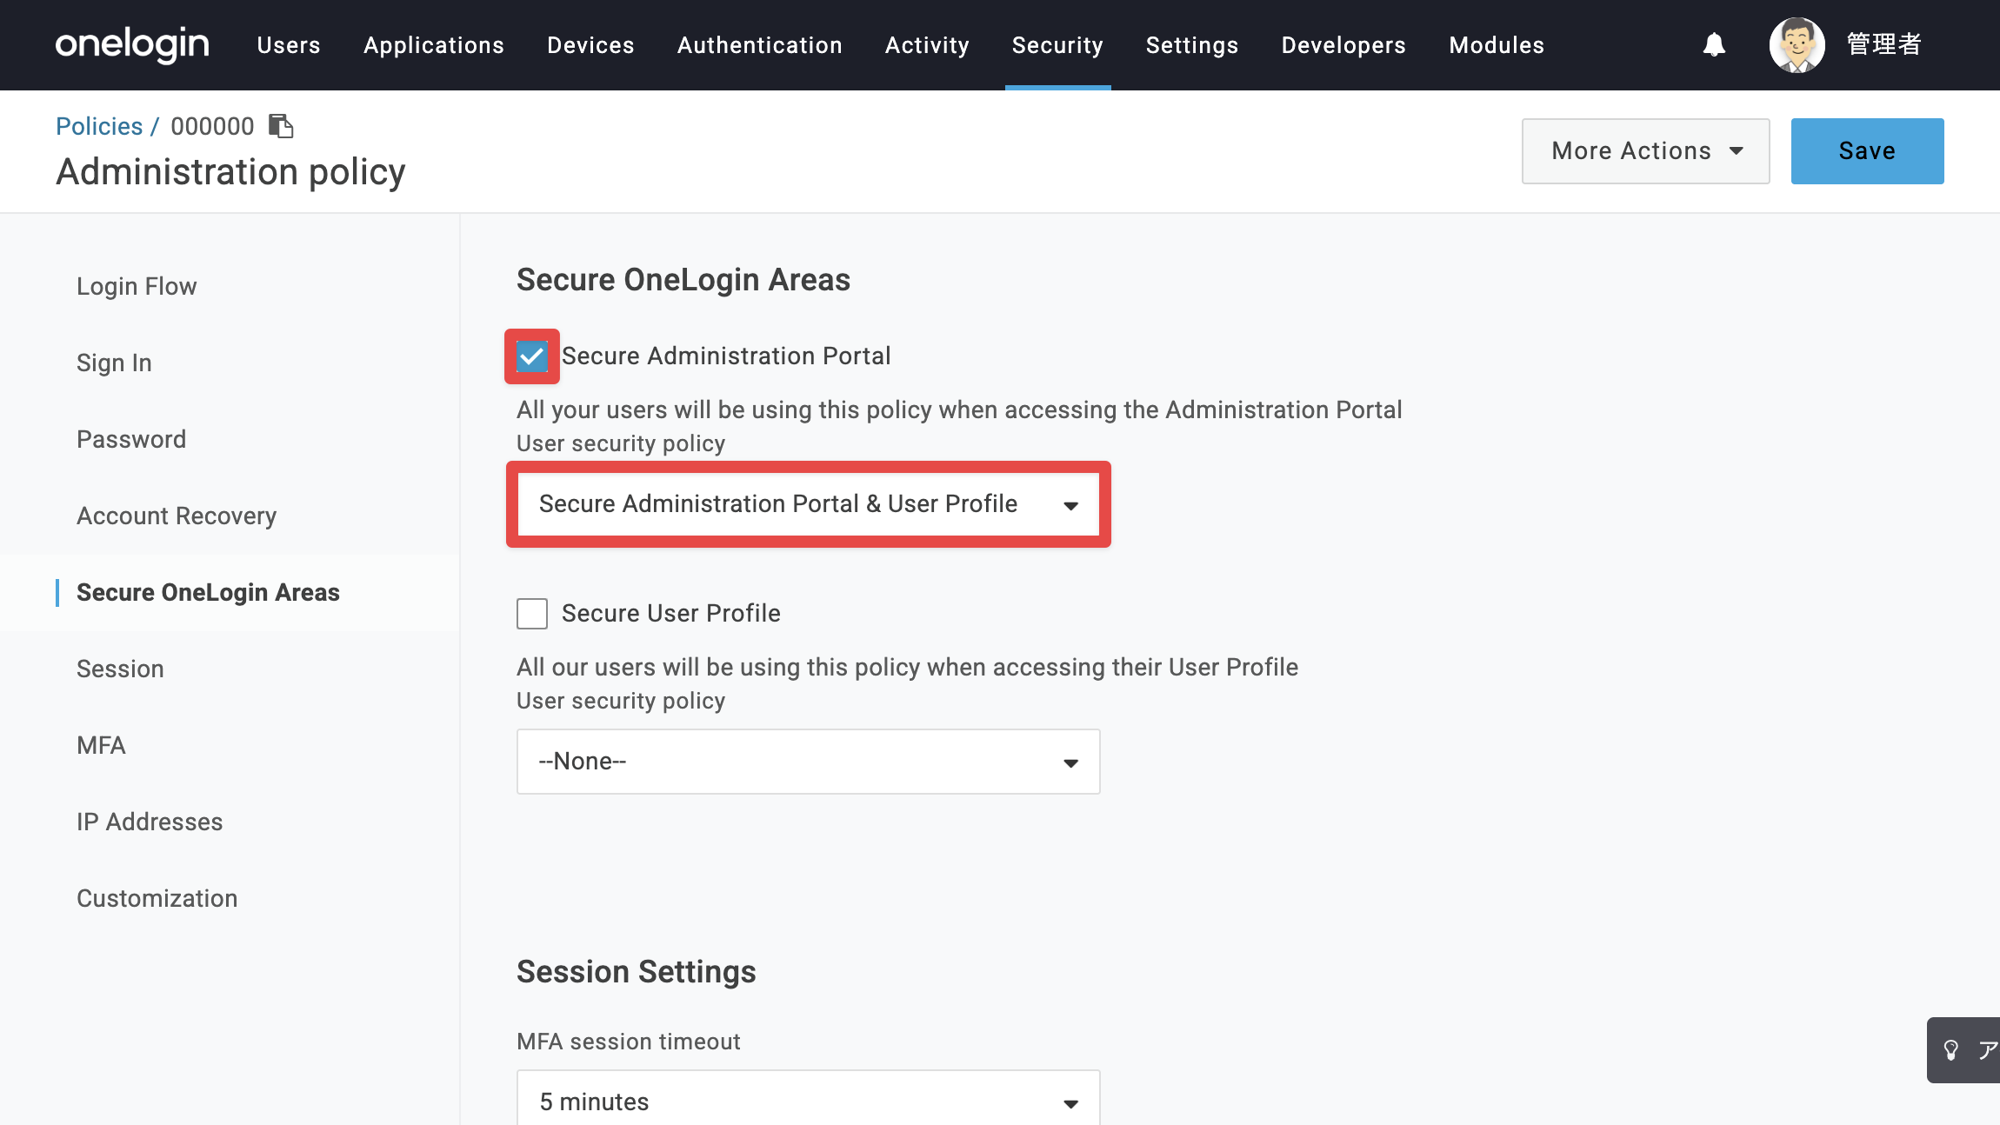Open the Applications menu
Viewport: 2000px width, 1125px height.
tap(434, 45)
